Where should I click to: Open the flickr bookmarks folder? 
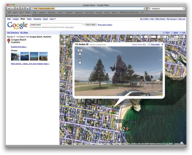pos(28,12)
